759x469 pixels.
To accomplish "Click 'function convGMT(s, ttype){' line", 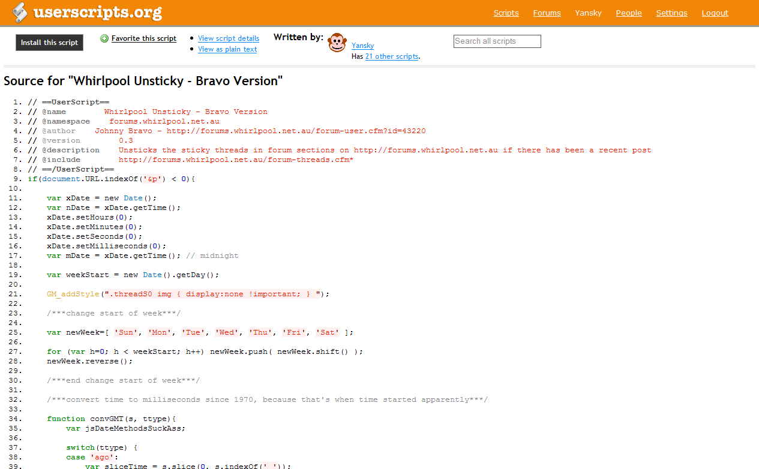I will pos(111,419).
